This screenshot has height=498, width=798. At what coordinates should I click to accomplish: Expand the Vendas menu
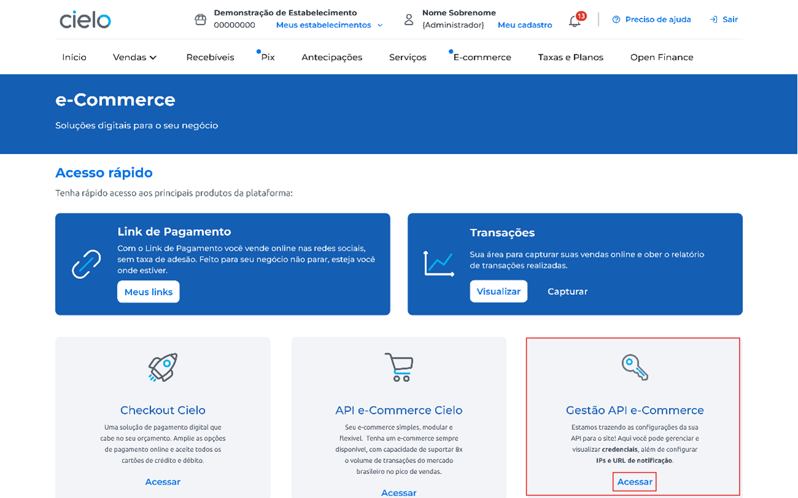[x=135, y=57]
